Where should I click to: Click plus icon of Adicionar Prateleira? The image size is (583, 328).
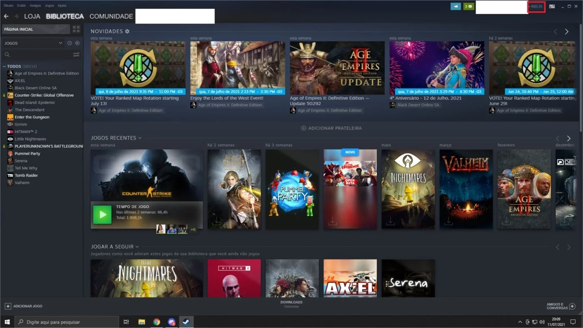point(304,128)
